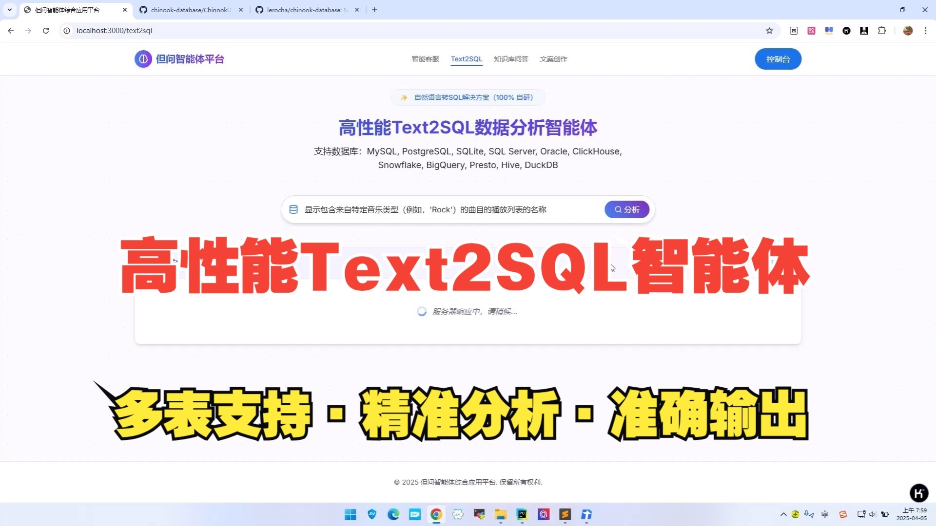Open the 文案创作 navigation item
The height and width of the screenshot is (526, 936).
(x=553, y=58)
